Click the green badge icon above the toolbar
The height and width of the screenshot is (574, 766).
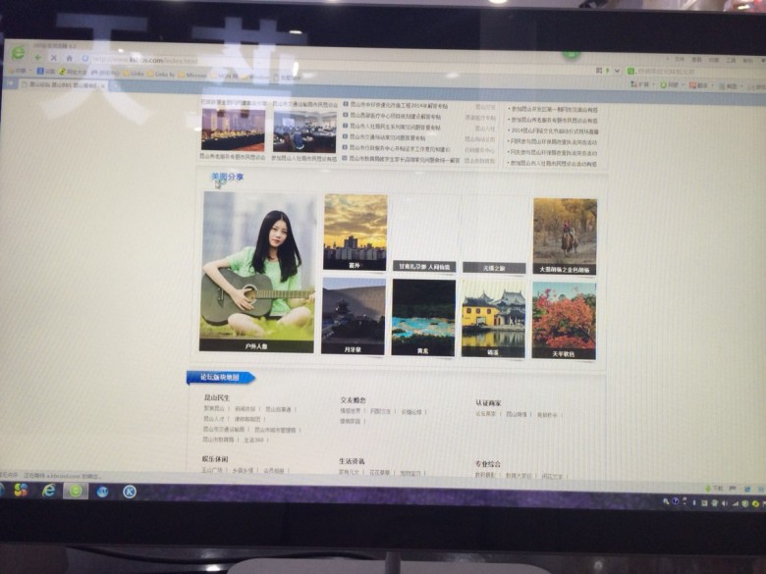[572, 54]
